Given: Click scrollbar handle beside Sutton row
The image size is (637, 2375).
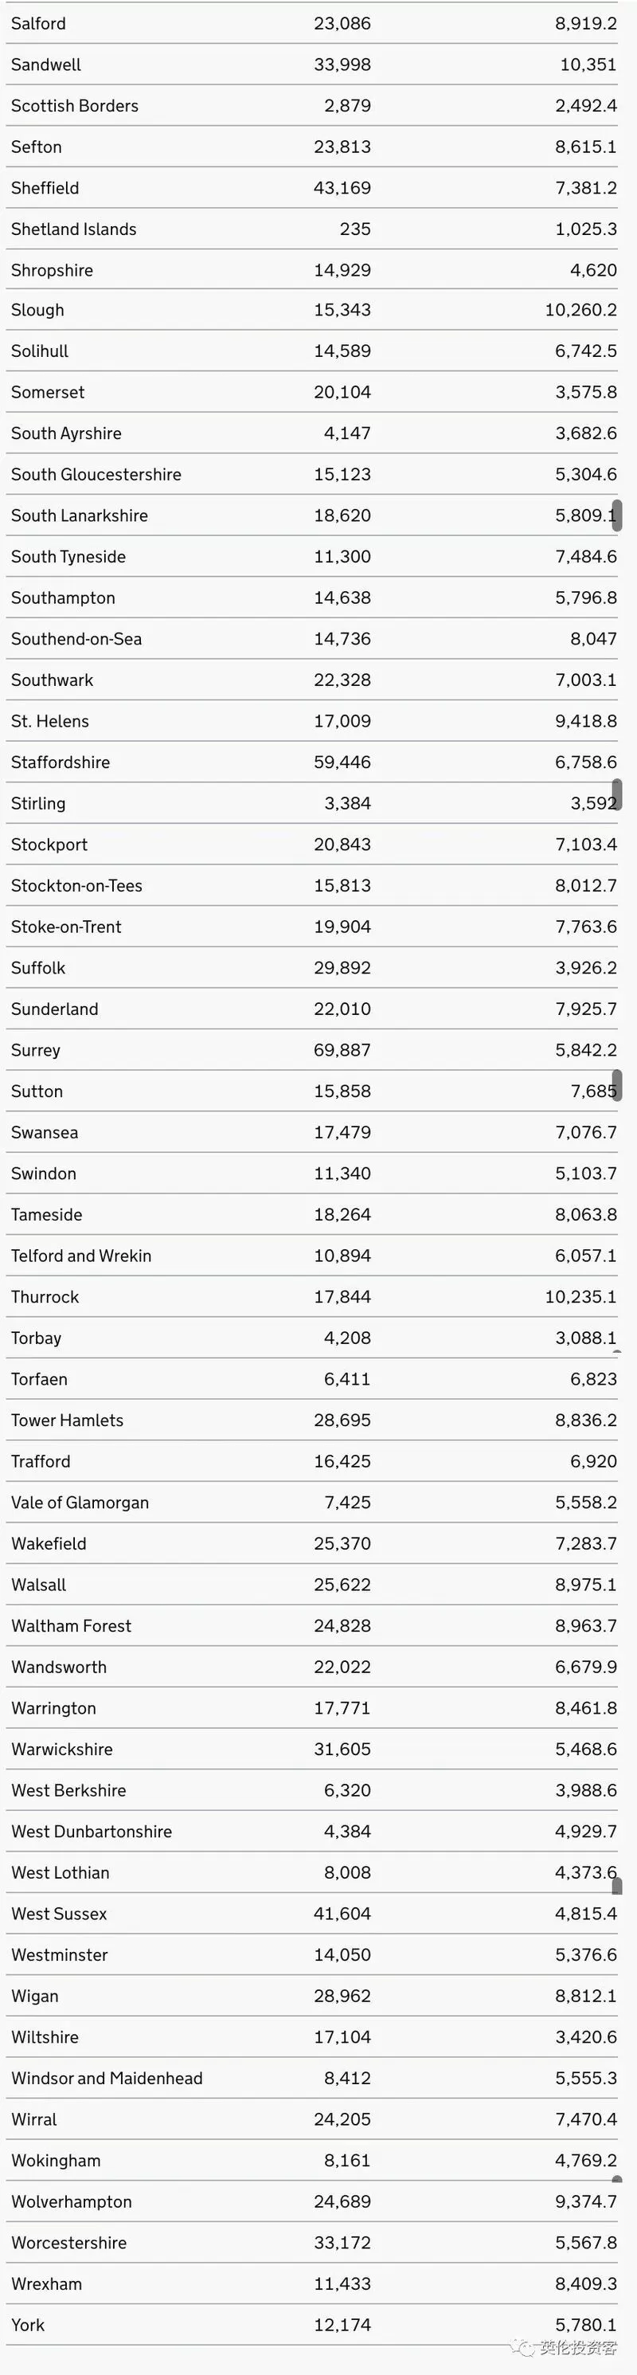Looking at the screenshot, I should pos(618,1085).
